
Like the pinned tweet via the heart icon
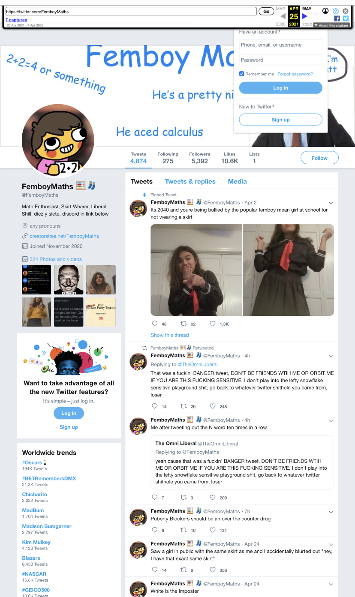[x=213, y=324]
